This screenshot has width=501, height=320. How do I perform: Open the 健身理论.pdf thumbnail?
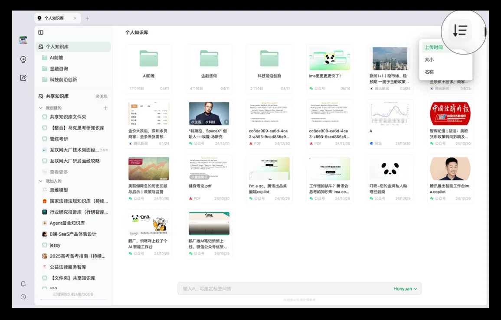(209, 169)
